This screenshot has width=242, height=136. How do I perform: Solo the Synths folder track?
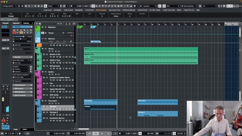(x=45, y=72)
